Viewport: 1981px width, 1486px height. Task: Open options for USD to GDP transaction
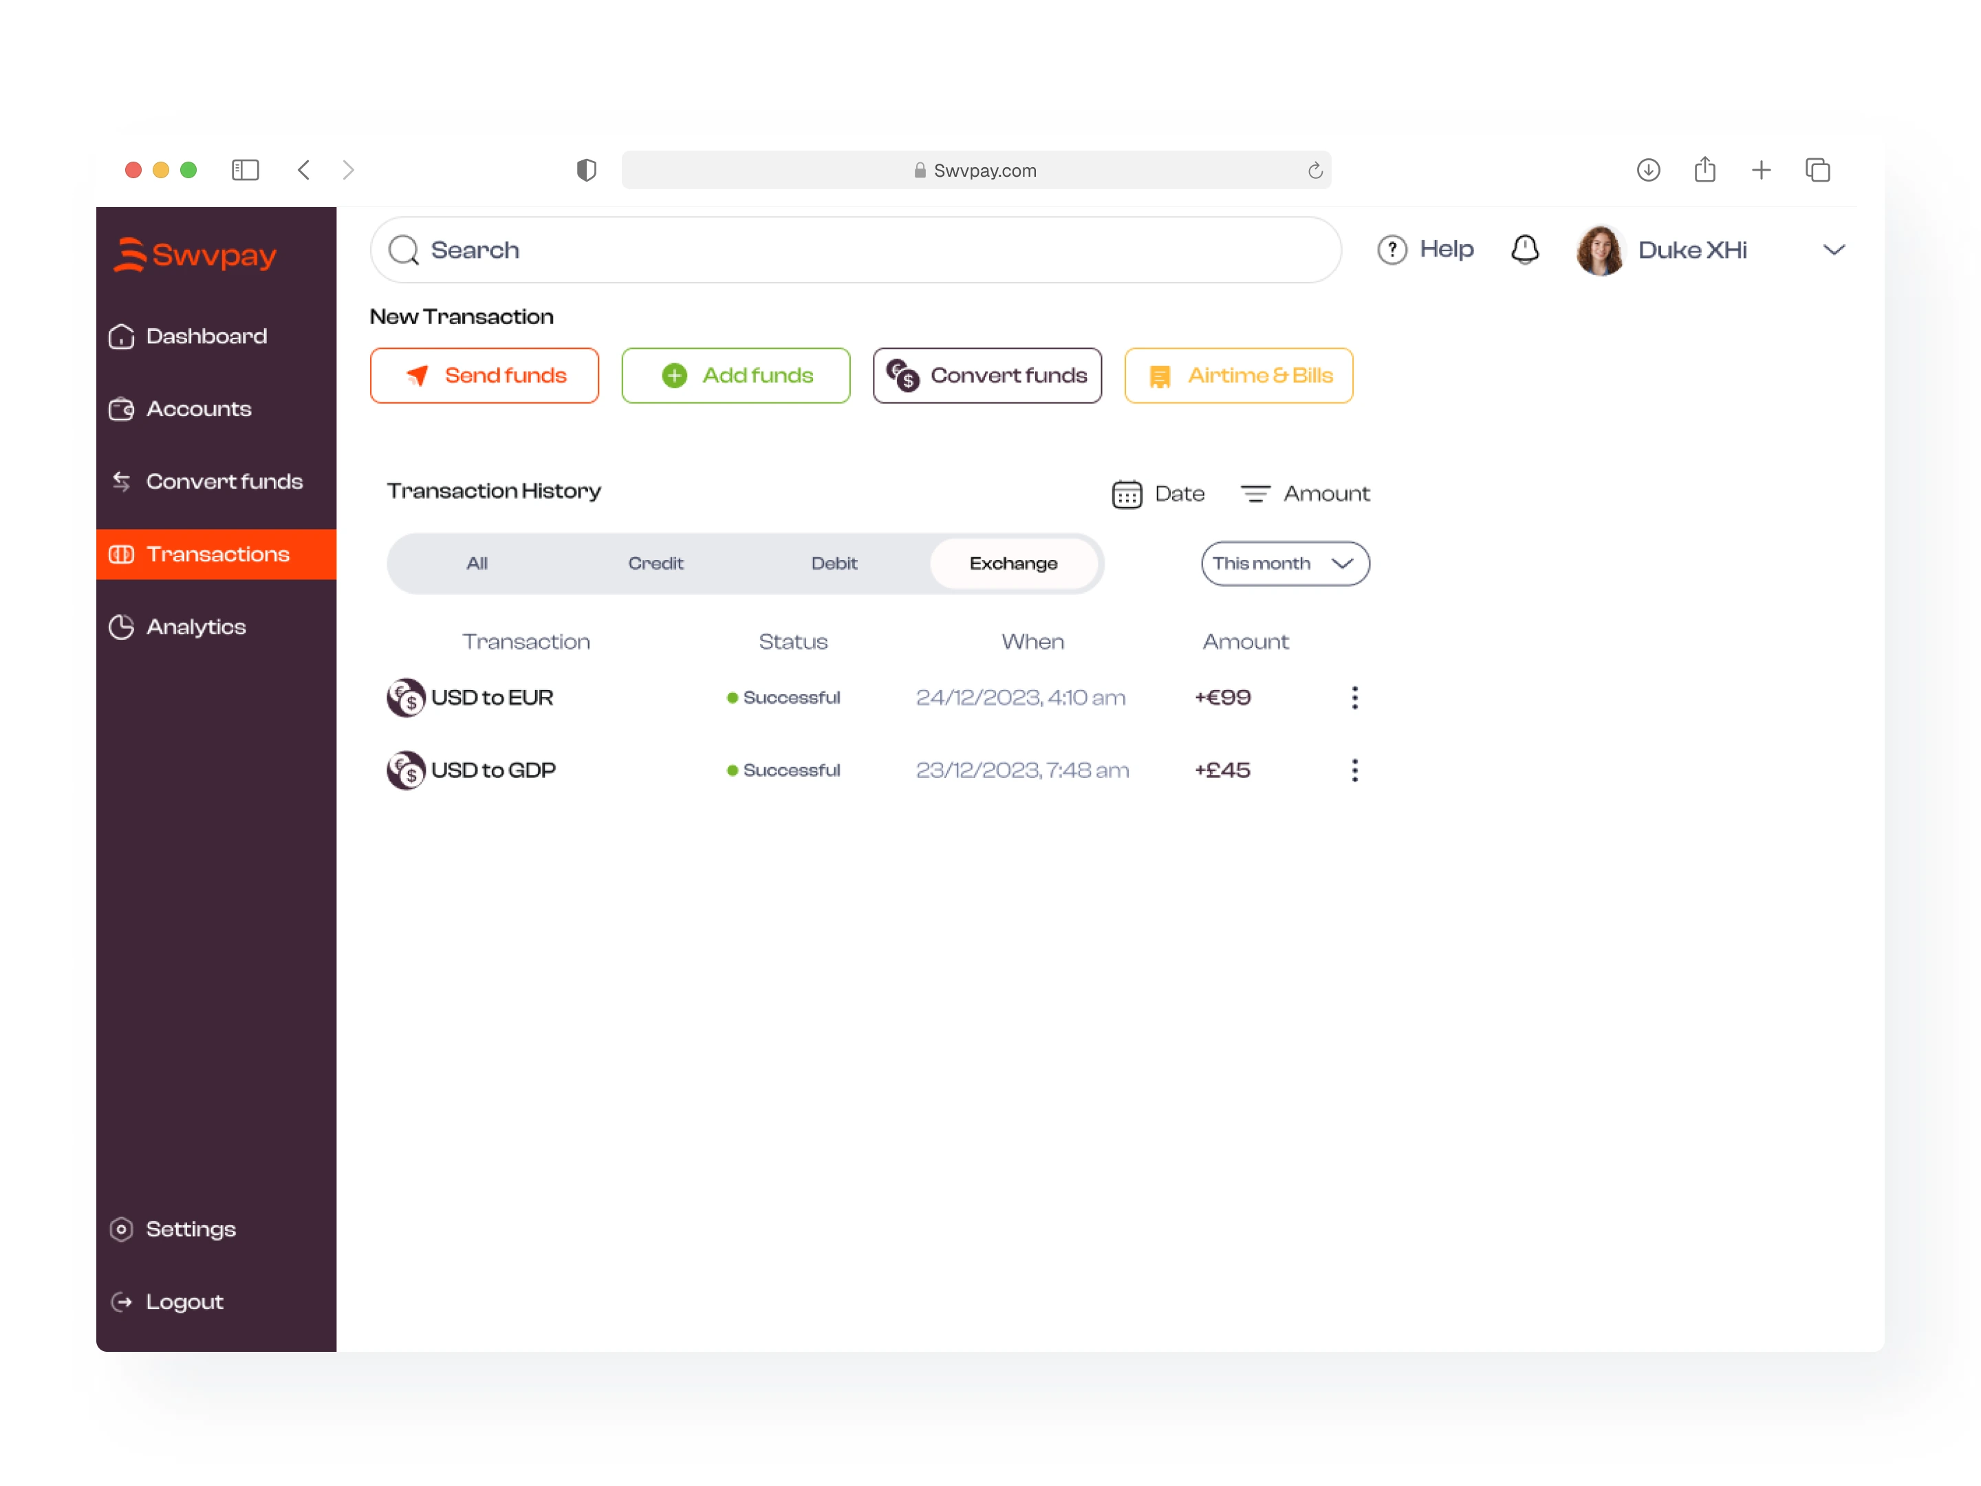click(x=1354, y=771)
